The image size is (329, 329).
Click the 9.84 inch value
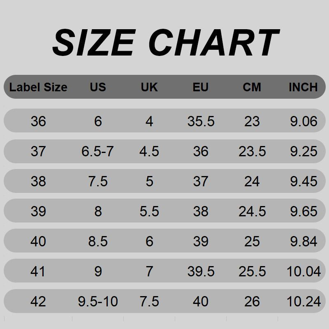(x=304, y=241)
